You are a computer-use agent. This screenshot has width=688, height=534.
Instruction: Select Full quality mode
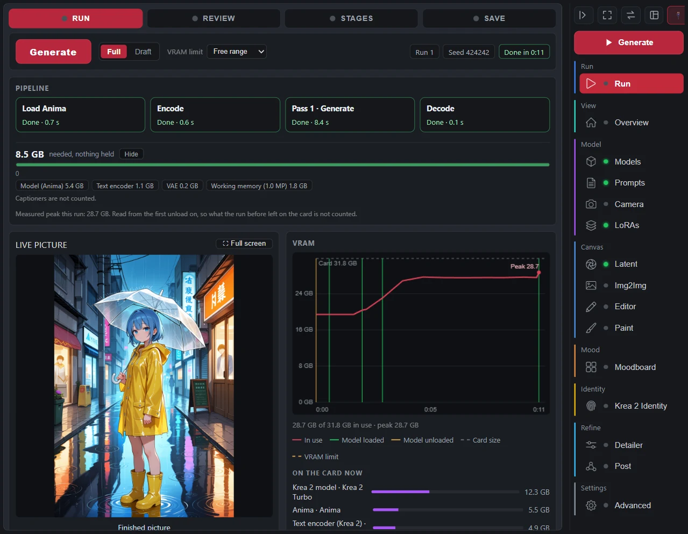[x=114, y=52]
